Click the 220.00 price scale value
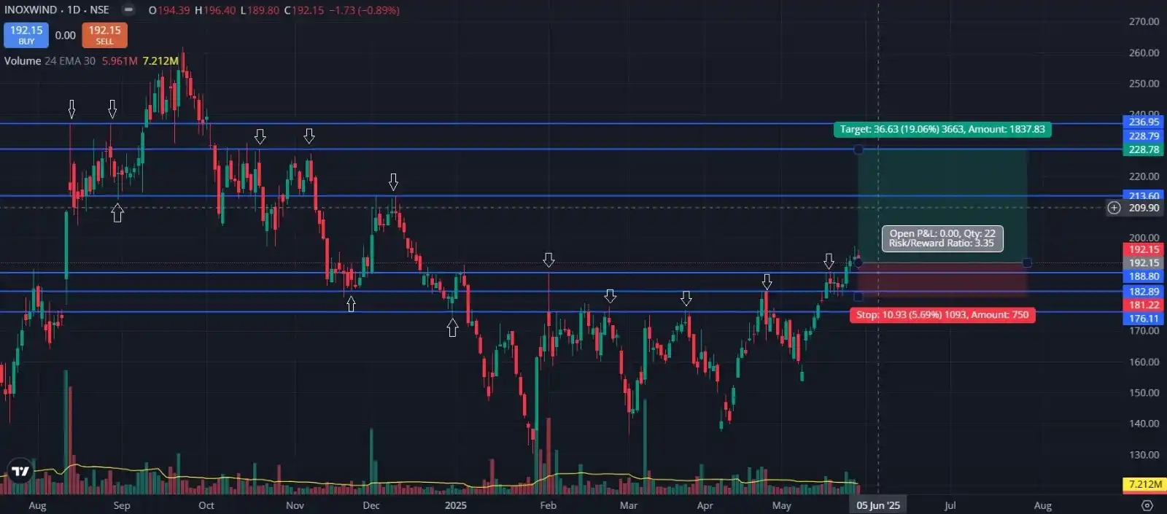Screen dimensions: 1167x514 coord(1144,176)
